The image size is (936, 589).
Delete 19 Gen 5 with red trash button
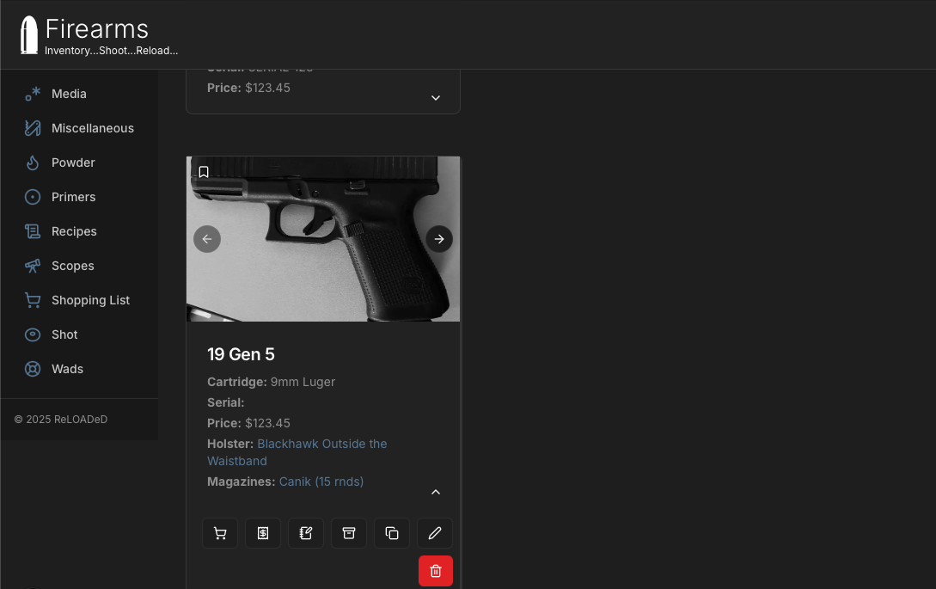[435, 571]
